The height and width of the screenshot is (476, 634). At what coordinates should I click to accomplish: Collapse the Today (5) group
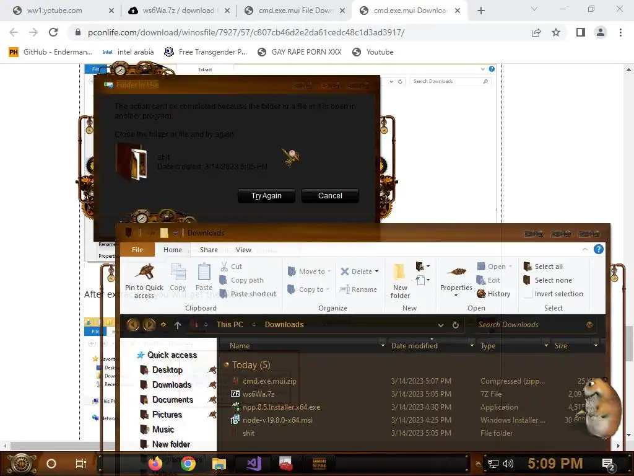click(x=226, y=364)
